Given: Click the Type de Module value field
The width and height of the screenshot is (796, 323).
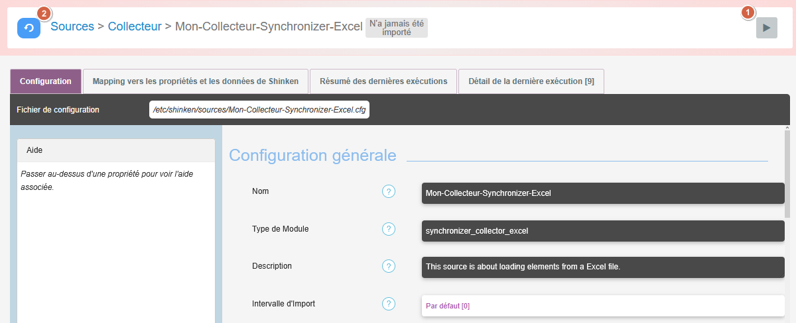Looking at the screenshot, I should [602, 231].
